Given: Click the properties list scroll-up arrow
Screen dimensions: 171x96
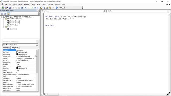Looking at the screenshot, I should click(x=37, y=50).
